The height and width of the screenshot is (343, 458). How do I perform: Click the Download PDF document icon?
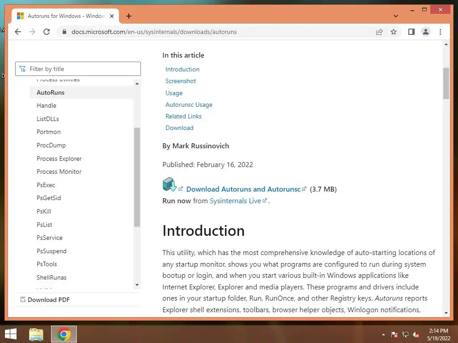click(23, 299)
